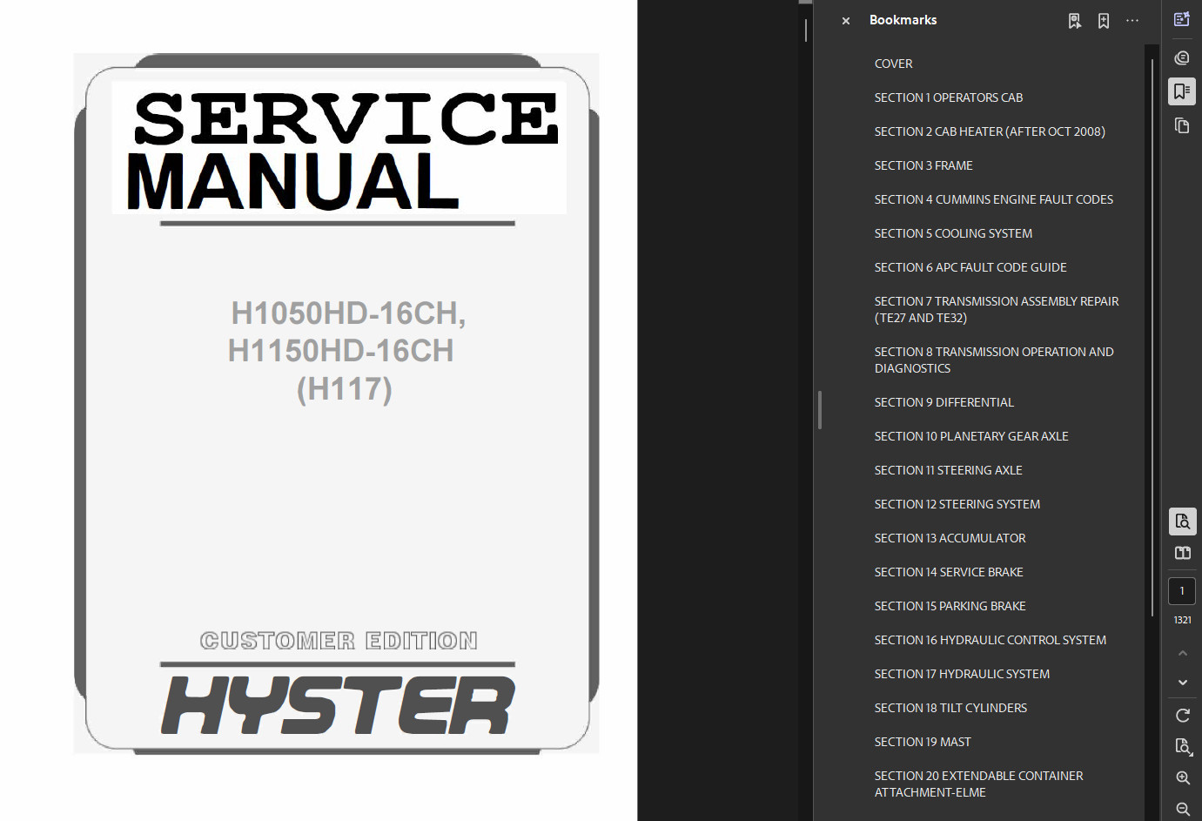This screenshot has height=821, width=1202.
Task: Open the COVER bookmark
Action: [x=893, y=64]
